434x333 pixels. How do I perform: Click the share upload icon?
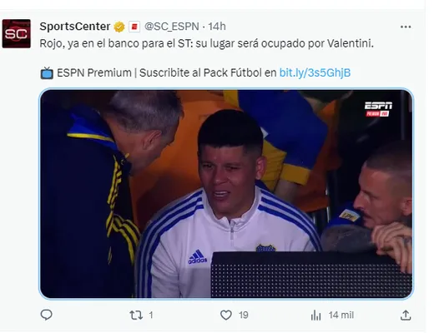point(406,316)
